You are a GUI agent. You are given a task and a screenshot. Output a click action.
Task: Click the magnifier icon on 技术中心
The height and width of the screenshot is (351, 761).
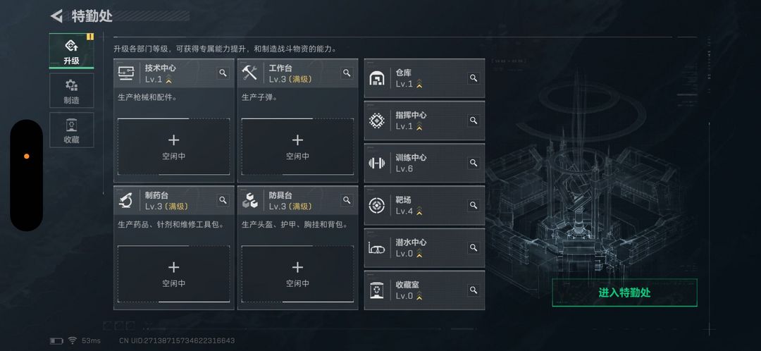[x=223, y=73]
